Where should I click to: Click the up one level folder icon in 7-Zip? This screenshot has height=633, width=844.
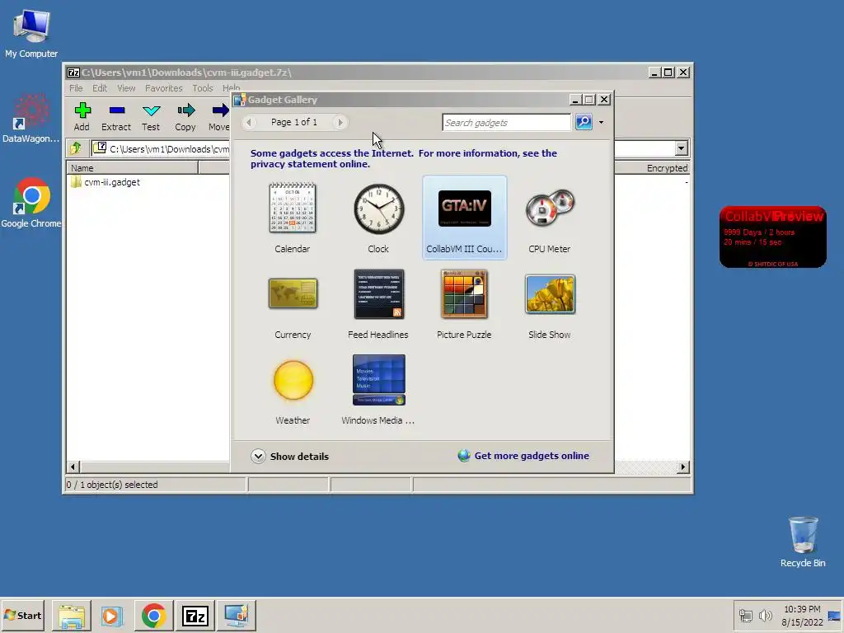76,148
